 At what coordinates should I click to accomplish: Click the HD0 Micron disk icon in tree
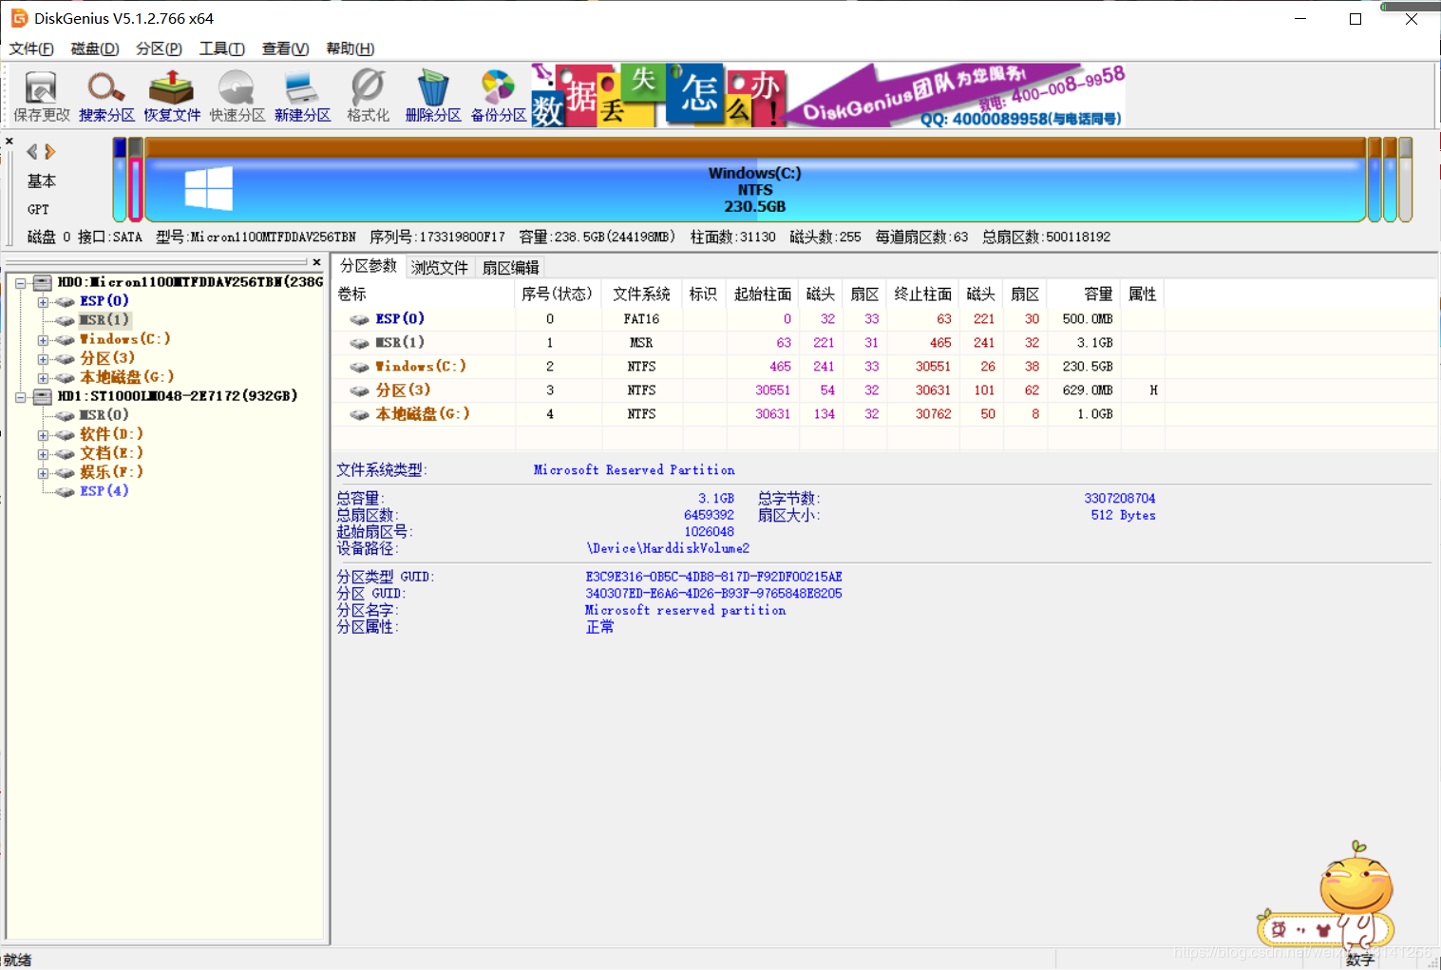43,282
